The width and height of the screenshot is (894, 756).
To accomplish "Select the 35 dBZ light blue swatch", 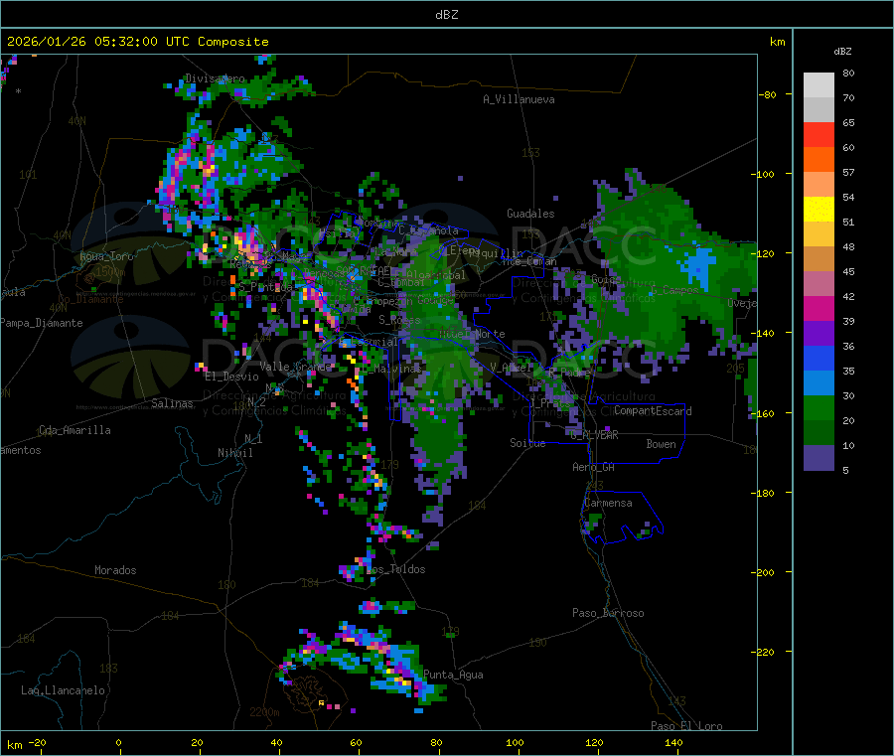I will (x=819, y=383).
